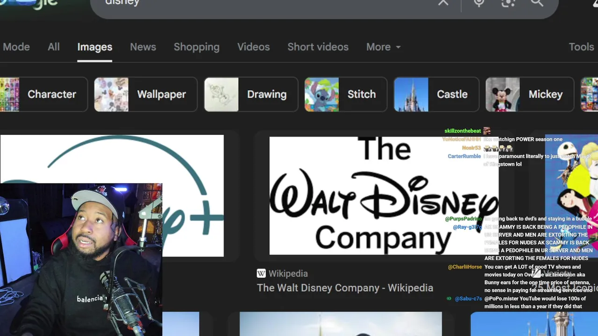Open the Disney princesses image result

(x=571, y=196)
